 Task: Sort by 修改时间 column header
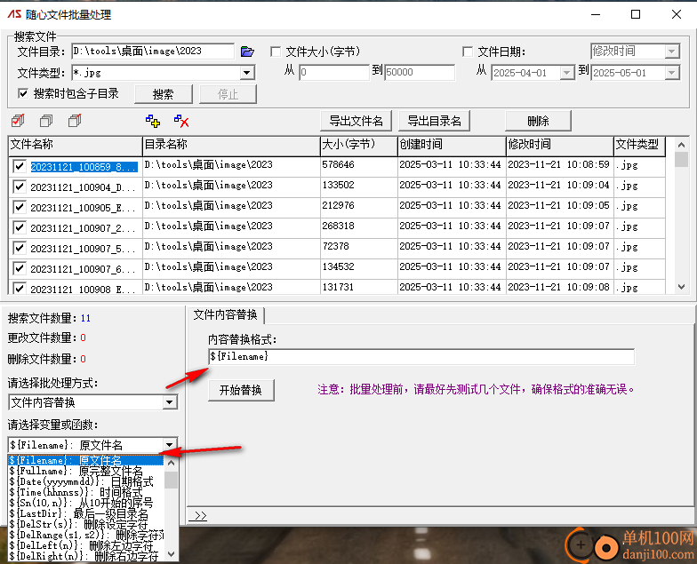pos(560,146)
